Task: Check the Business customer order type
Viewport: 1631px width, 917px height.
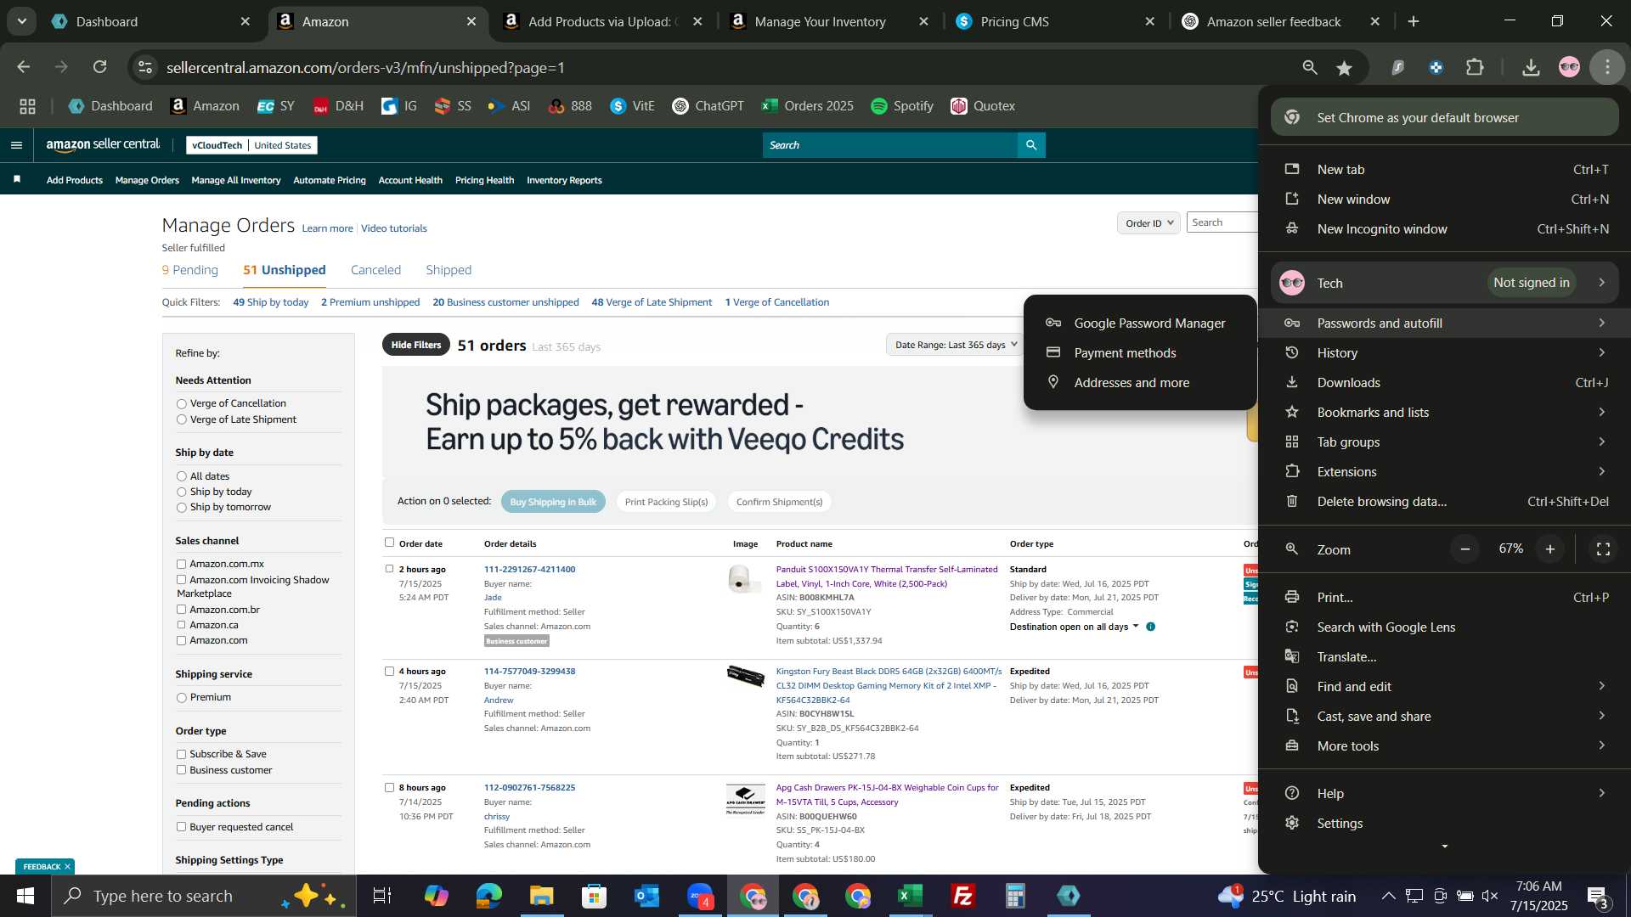Action: [x=181, y=770]
